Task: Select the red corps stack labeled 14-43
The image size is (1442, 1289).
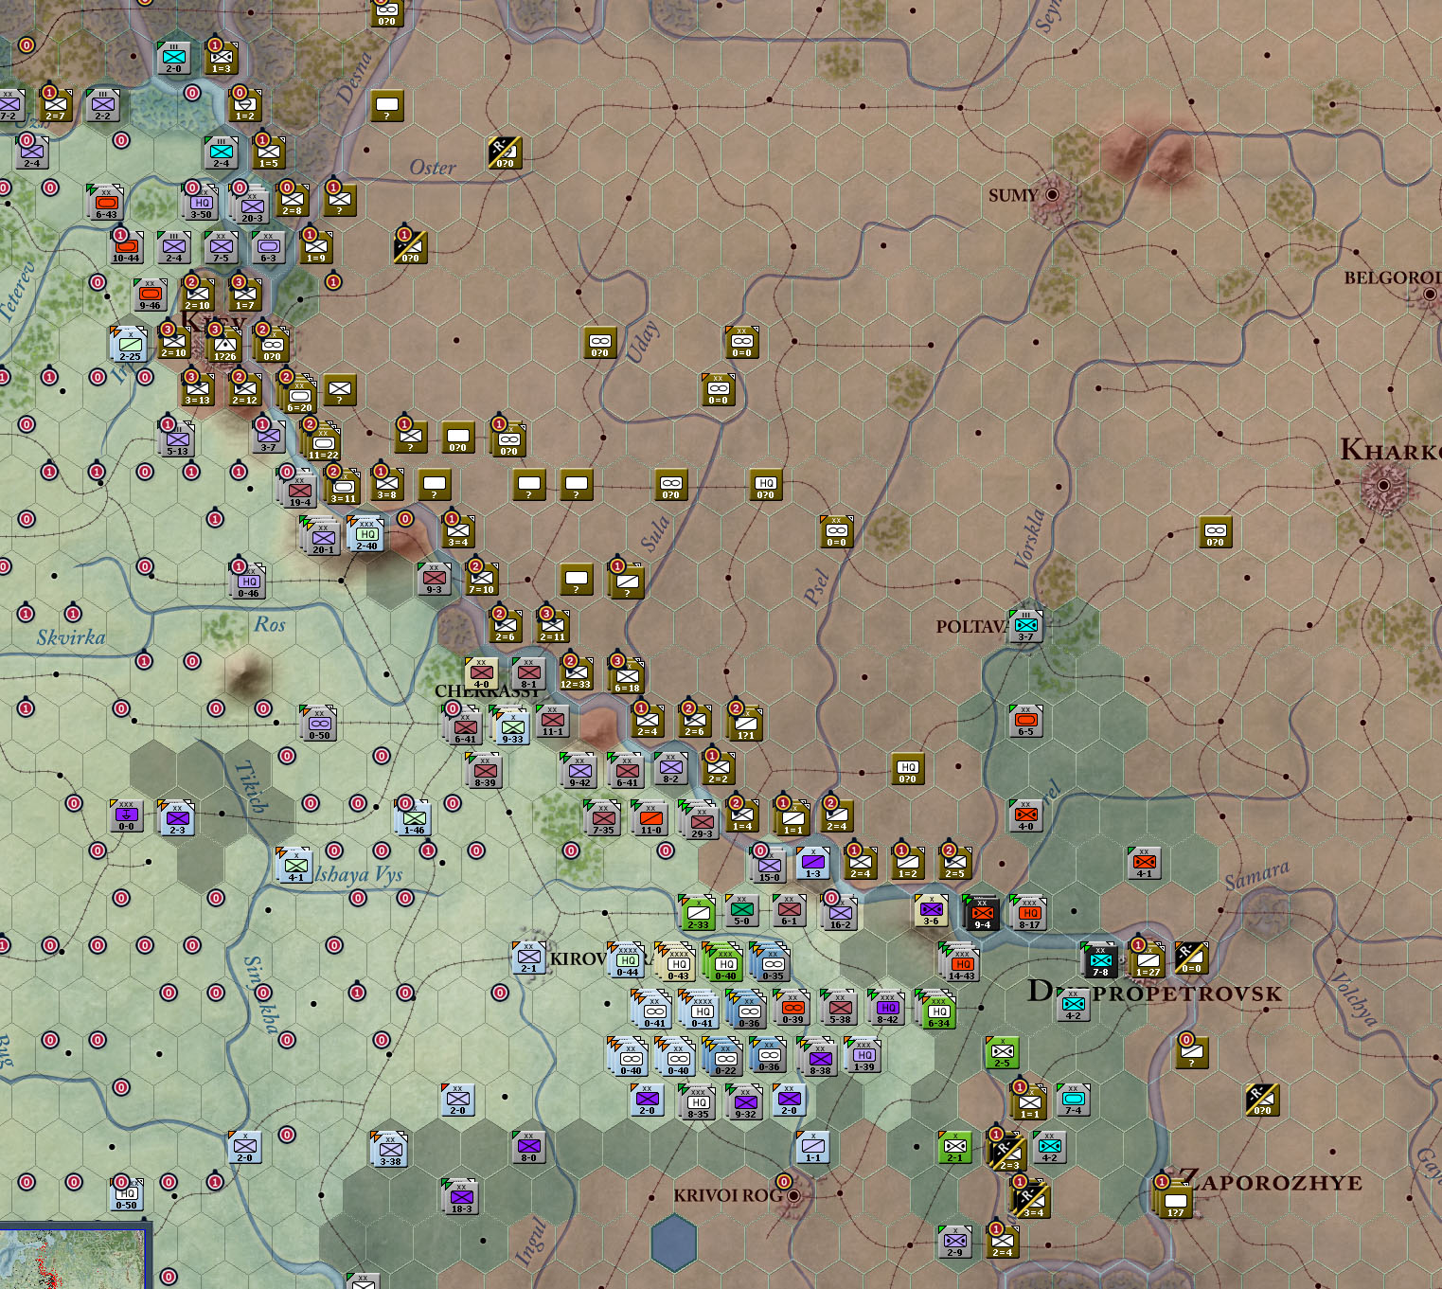Action: pyautogui.click(x=962, y=962)
